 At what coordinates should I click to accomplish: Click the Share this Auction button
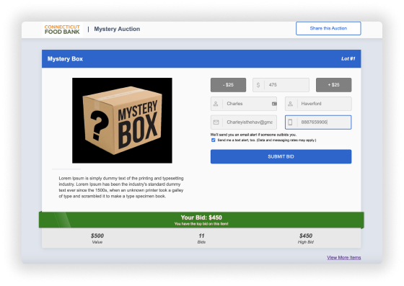(328, 28)
